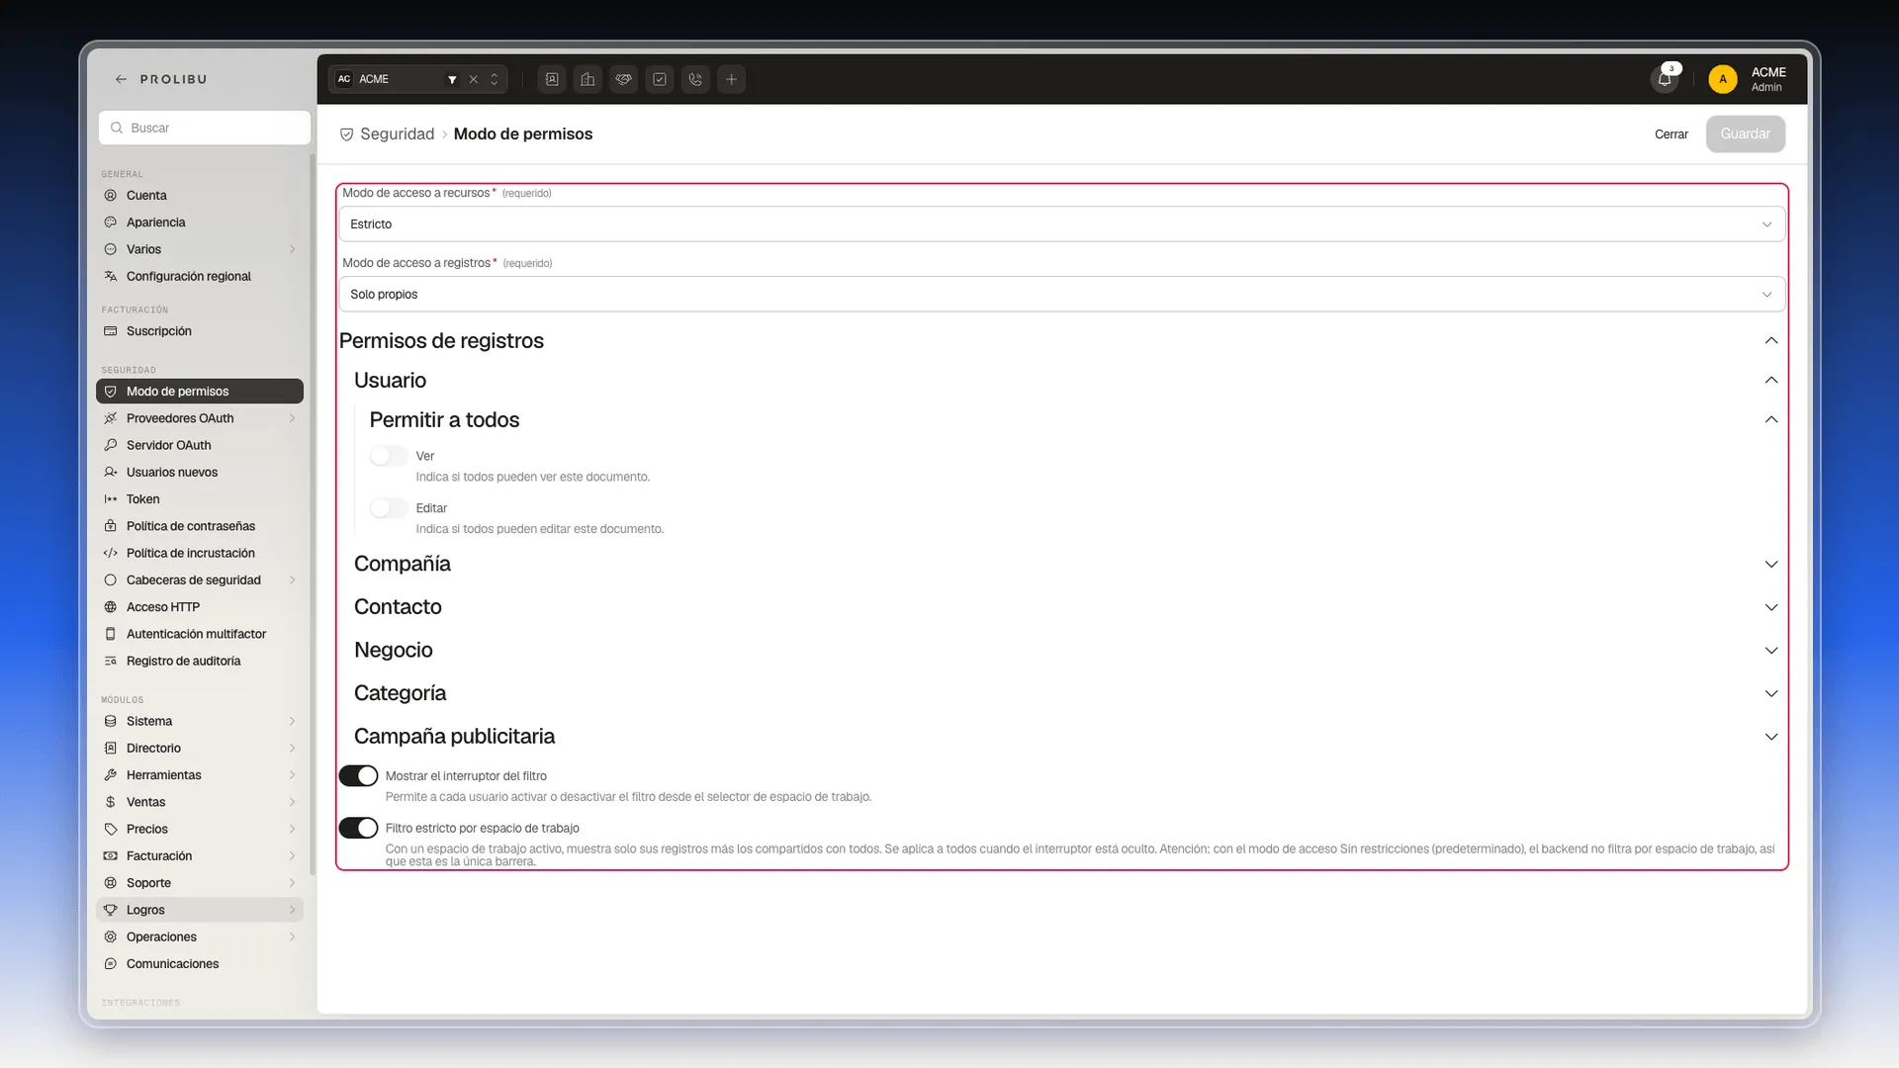Go back with the arrow beside PROLIBU

pyautogui.click(x=121, y=79)
